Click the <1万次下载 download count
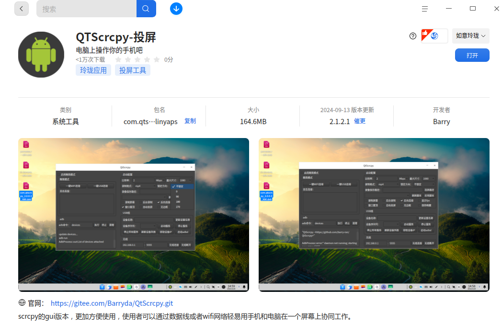Screen dimensions: 502x324 90,59
